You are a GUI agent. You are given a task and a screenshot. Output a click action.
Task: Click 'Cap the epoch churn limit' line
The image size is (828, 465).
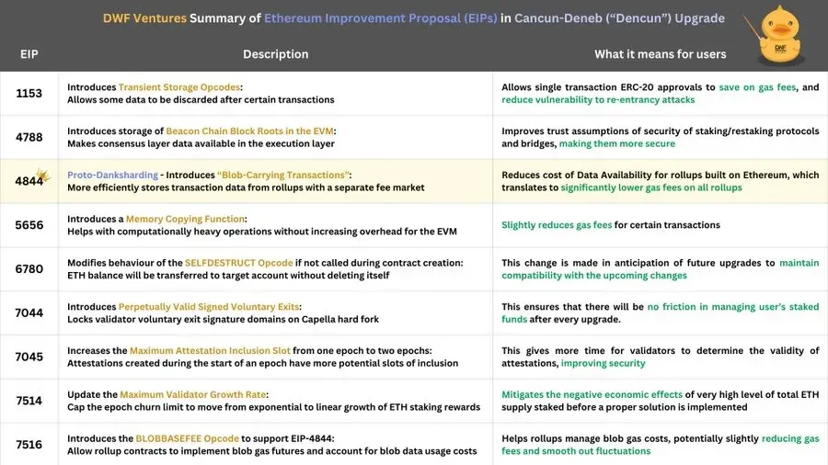coord(273,407)
